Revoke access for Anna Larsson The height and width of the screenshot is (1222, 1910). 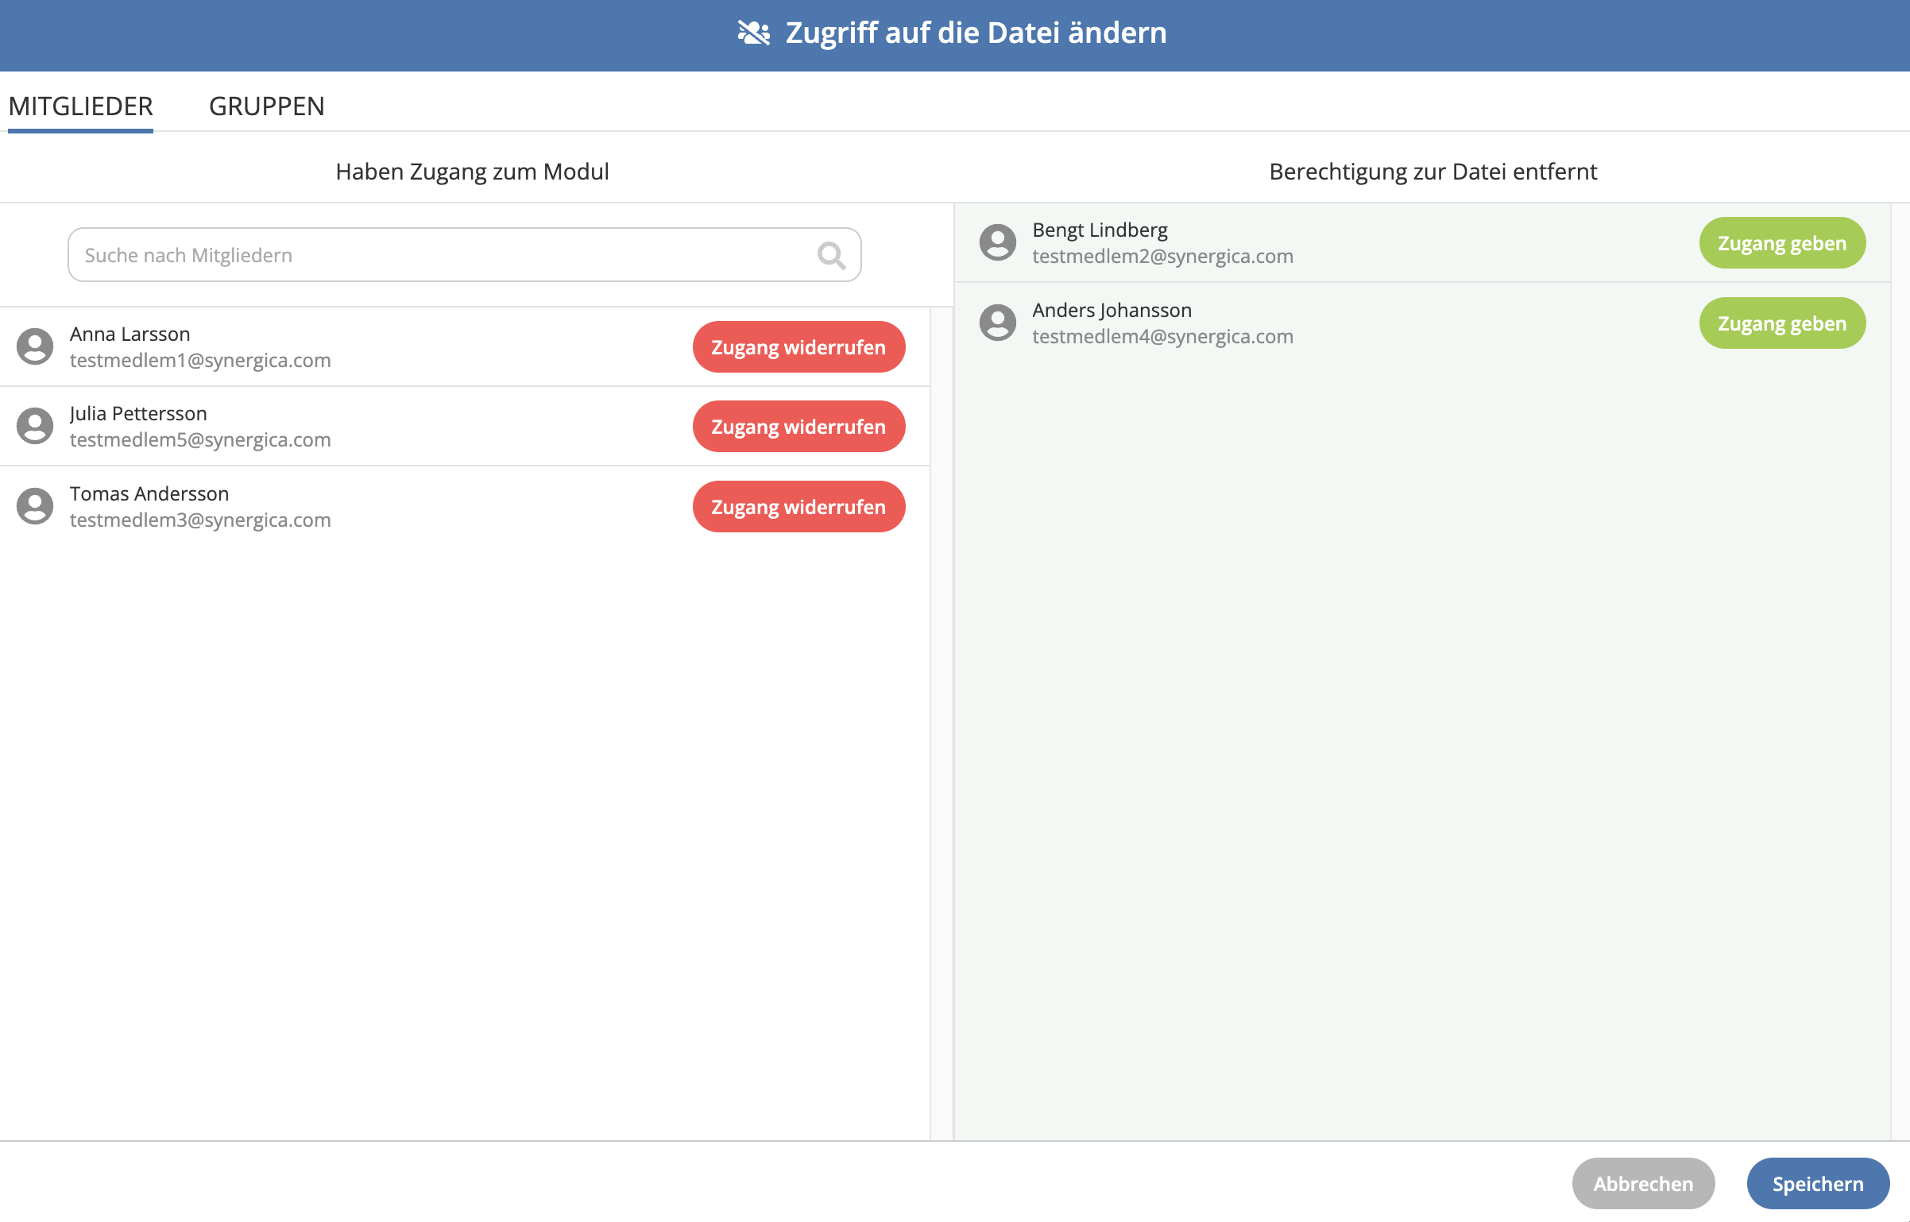click(x=798, y=347)
